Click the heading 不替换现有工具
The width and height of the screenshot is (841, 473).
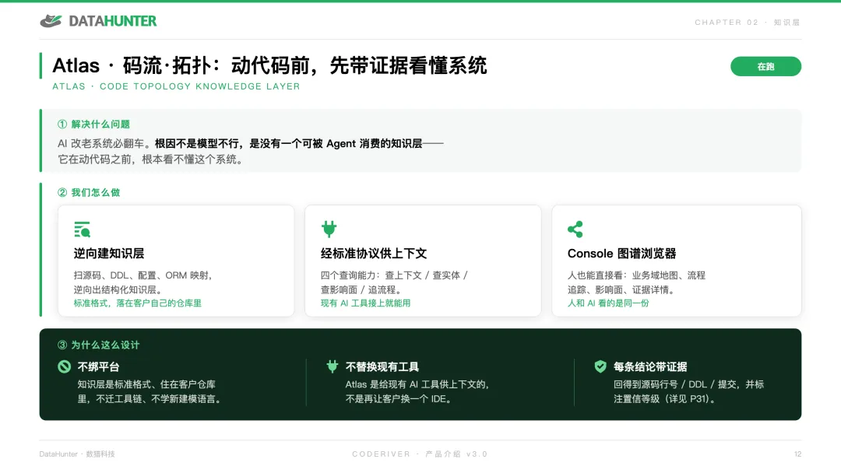pos(382,367)
